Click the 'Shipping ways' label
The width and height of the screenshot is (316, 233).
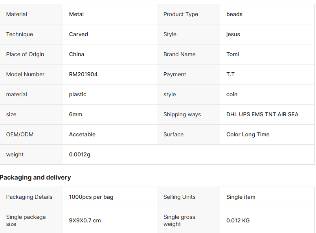(x=182, y=114)
